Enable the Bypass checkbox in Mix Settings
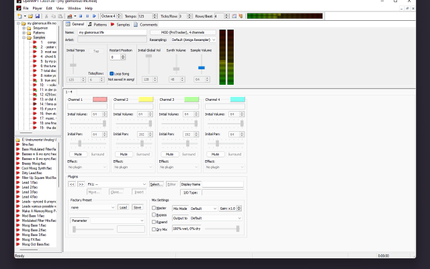This screenshot has width=430, height=269. (154, 215)
